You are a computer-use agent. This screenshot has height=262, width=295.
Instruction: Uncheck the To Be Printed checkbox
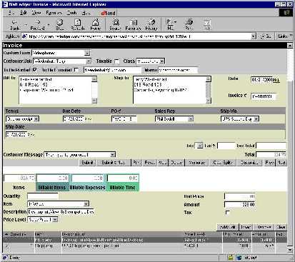[x=35, y=70]
